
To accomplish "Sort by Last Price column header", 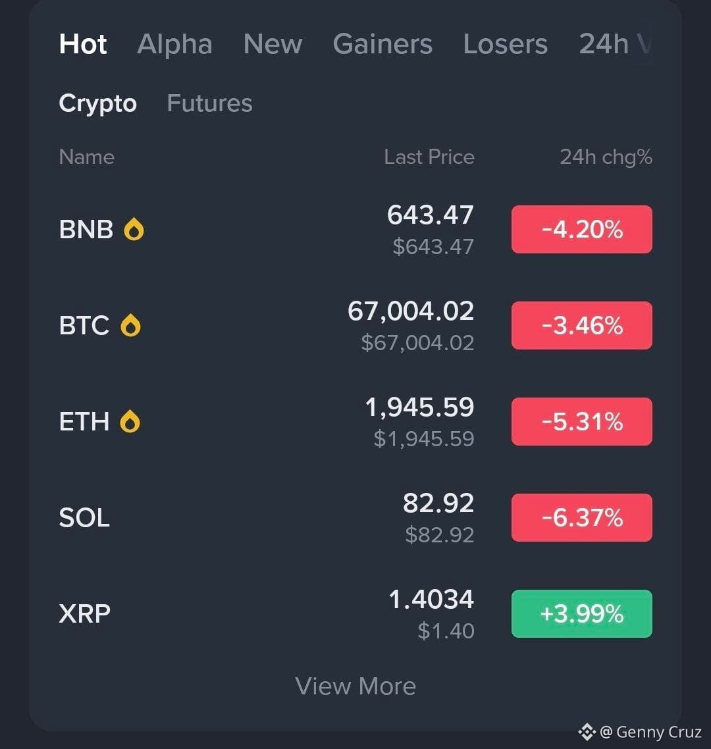I will [429, 157].
